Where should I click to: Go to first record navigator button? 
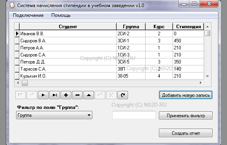point(20,95)
